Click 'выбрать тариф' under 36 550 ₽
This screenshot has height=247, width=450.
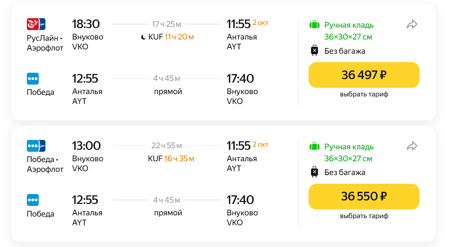tap(364, 216)
